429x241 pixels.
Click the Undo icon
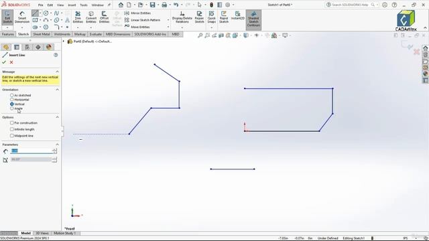(176, 5)
